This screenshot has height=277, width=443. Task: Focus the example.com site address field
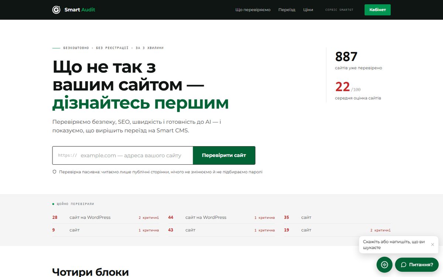123,155
